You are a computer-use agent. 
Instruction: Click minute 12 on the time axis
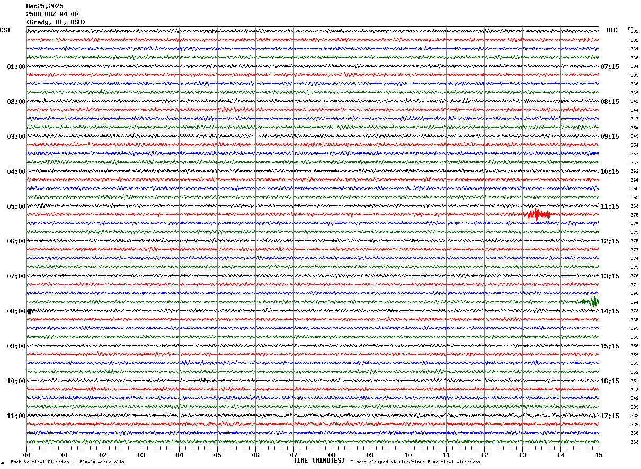(484, 455)
